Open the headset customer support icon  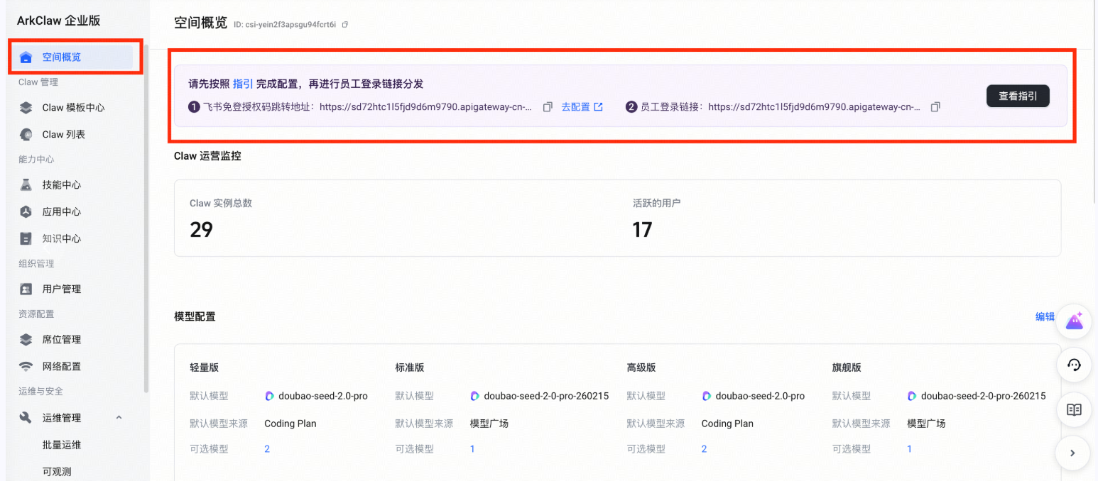1074,365
